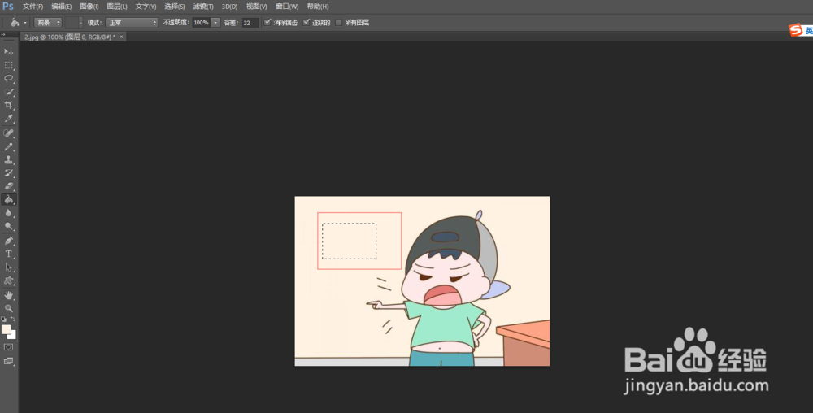The height and width of the screenshot is (413, 813).
Task: Select the Eraser tool
Action: (x=9, y=186)
